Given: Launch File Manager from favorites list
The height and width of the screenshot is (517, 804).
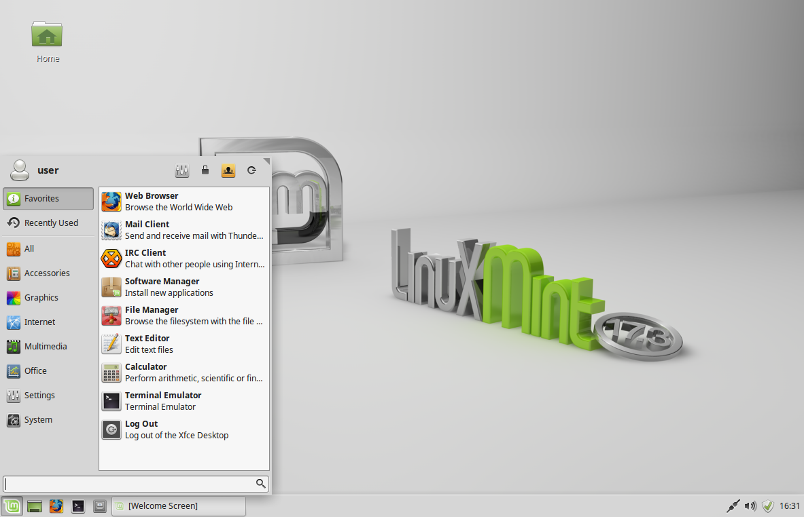Looking at the screenshot, I should click(184, 315).
